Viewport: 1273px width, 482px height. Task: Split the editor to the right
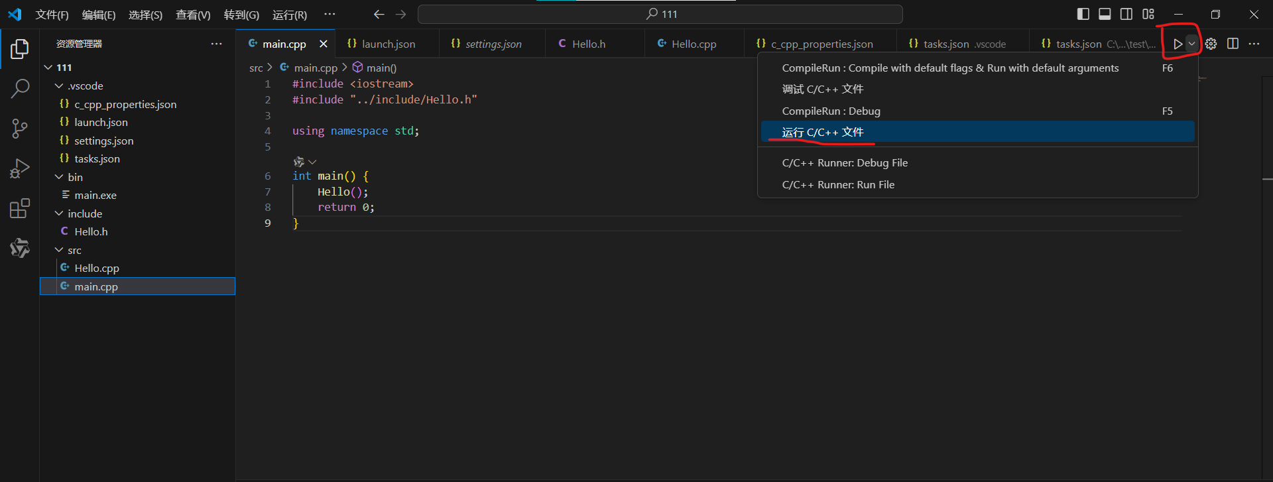tap(1233, 44)
